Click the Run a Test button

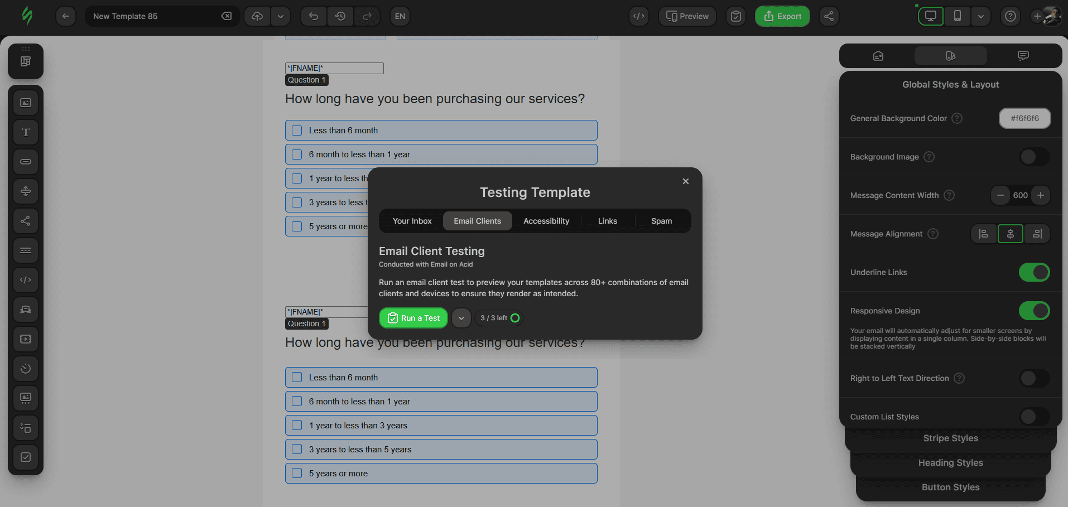413,318
